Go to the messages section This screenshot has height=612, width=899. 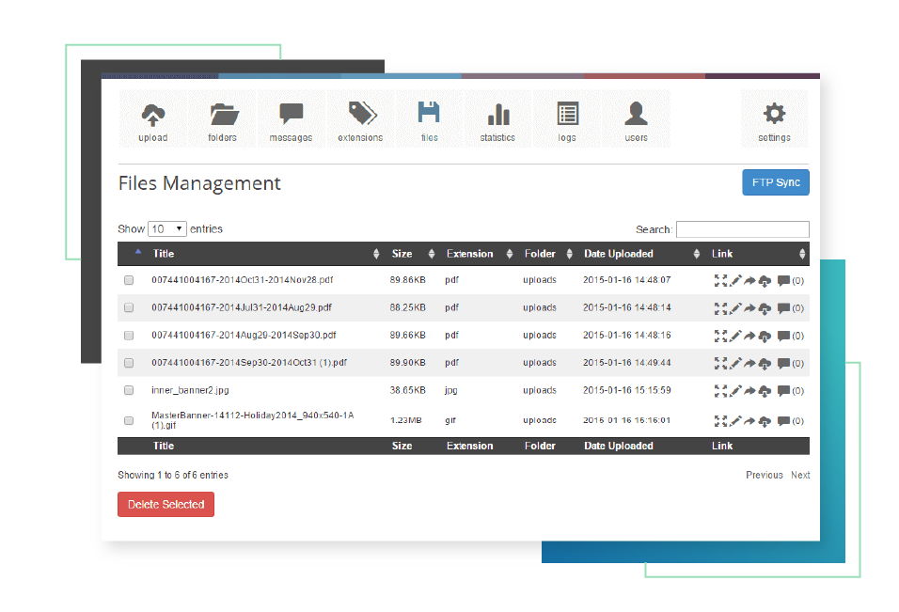click(291, 119)
